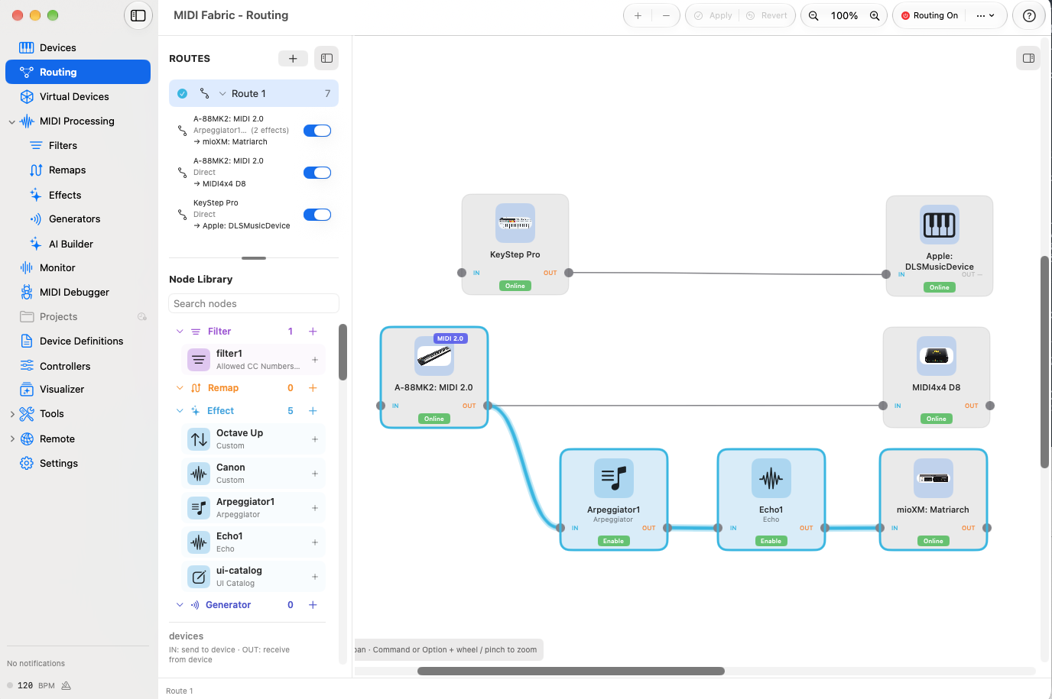1052x699 pixels.
Task: Select the Arpeggiator1 node icon on canvas
Action: tap(614, 478)
